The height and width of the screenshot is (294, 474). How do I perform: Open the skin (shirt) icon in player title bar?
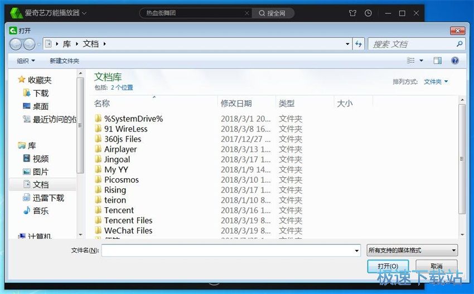point(352,13)
